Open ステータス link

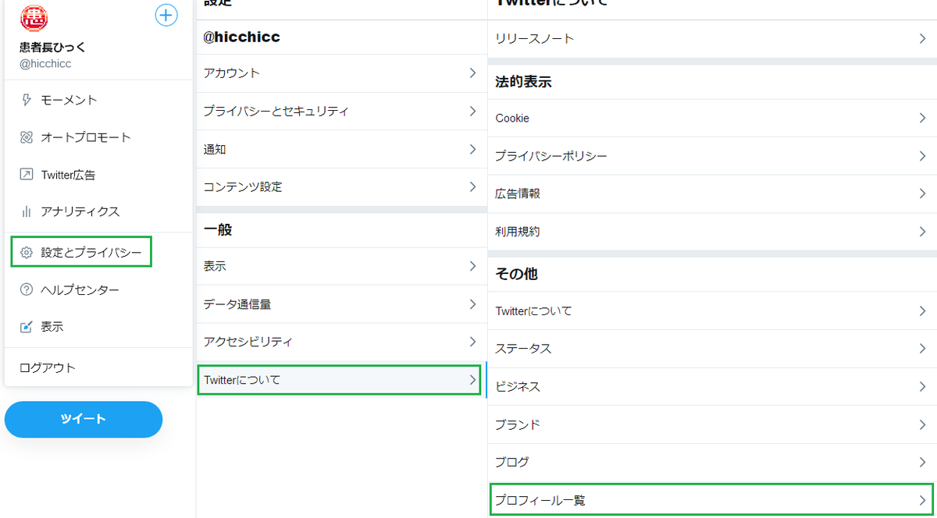712,349
